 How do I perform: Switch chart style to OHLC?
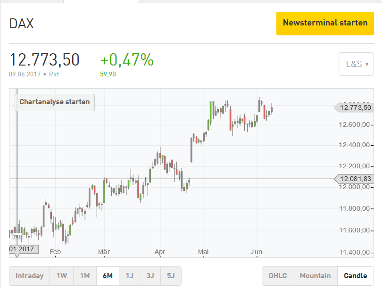(277, 276)
